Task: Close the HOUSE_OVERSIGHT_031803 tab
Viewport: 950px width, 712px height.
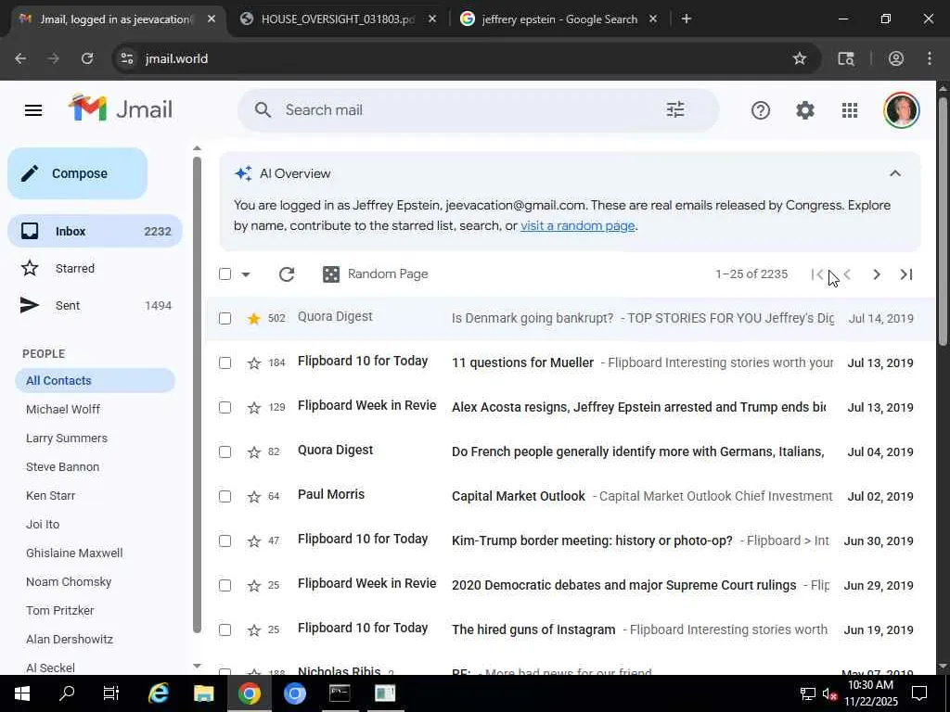Action: pyautogui.click(x=432, y=19)
